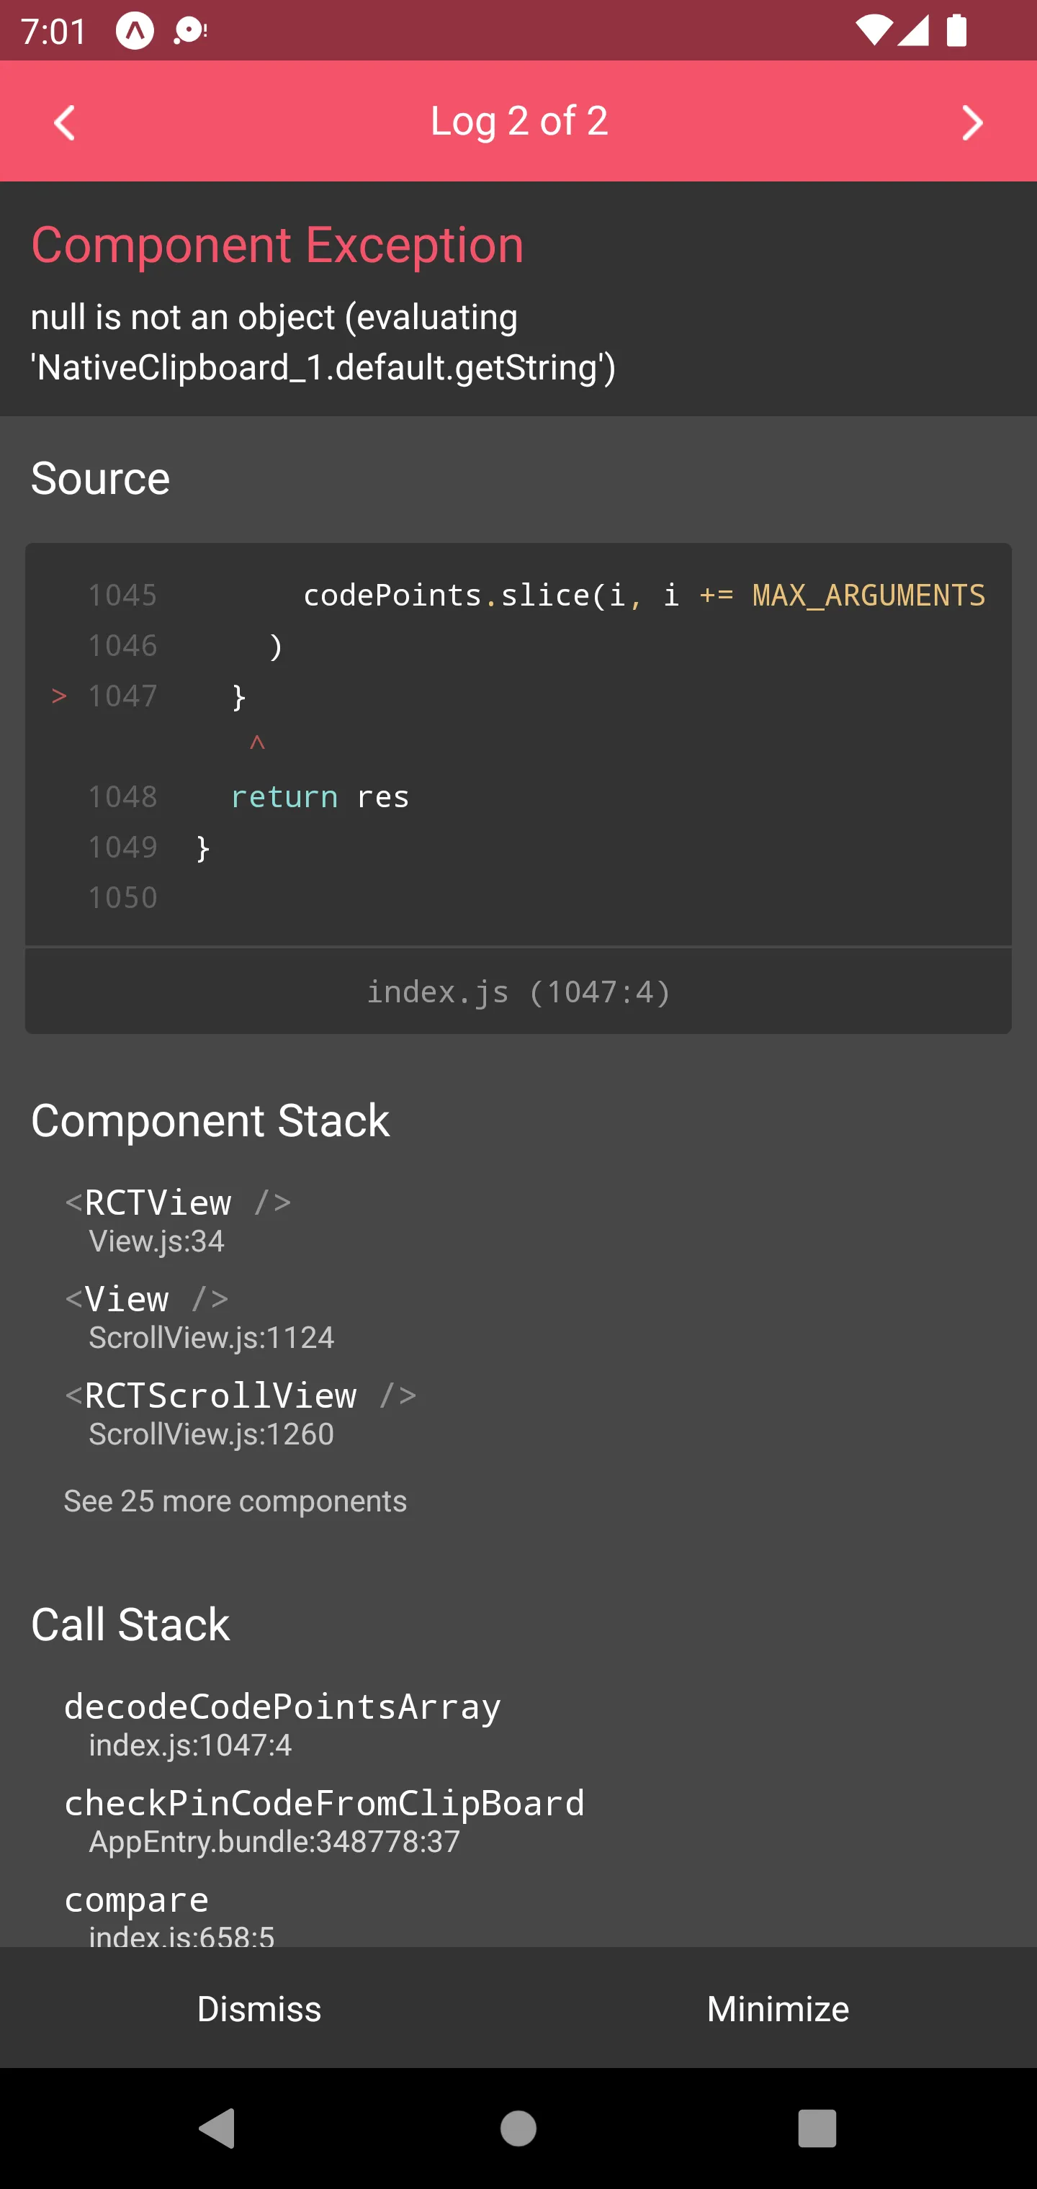Tap the Log 2 of 2 header title

click(518, 121)
